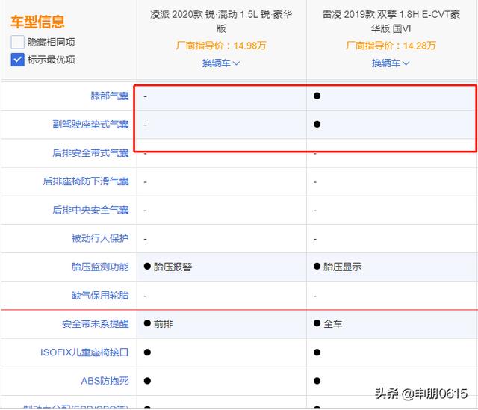Select the 后排座椅防下滑气囊 row label
Screen dimensions: 478x410
click(x=86, y=181)
